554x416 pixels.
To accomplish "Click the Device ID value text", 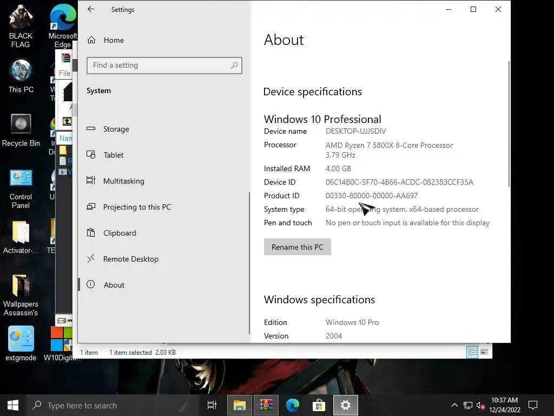I will point(399,182).
